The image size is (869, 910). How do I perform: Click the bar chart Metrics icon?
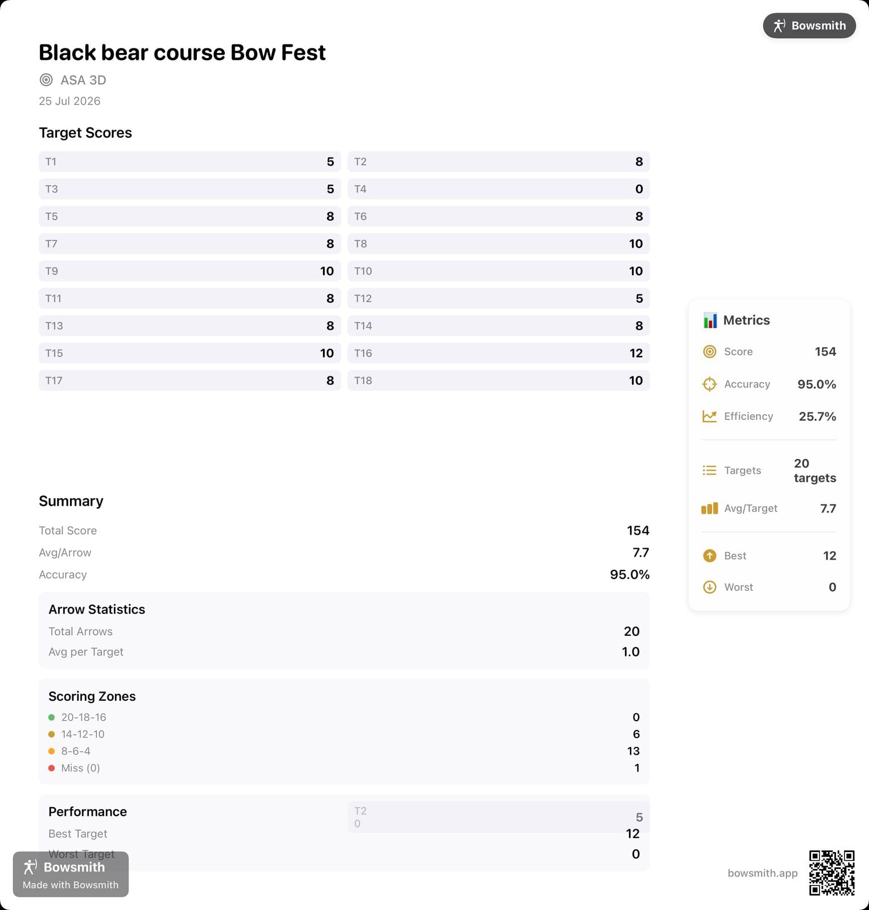tap(710, 320)
